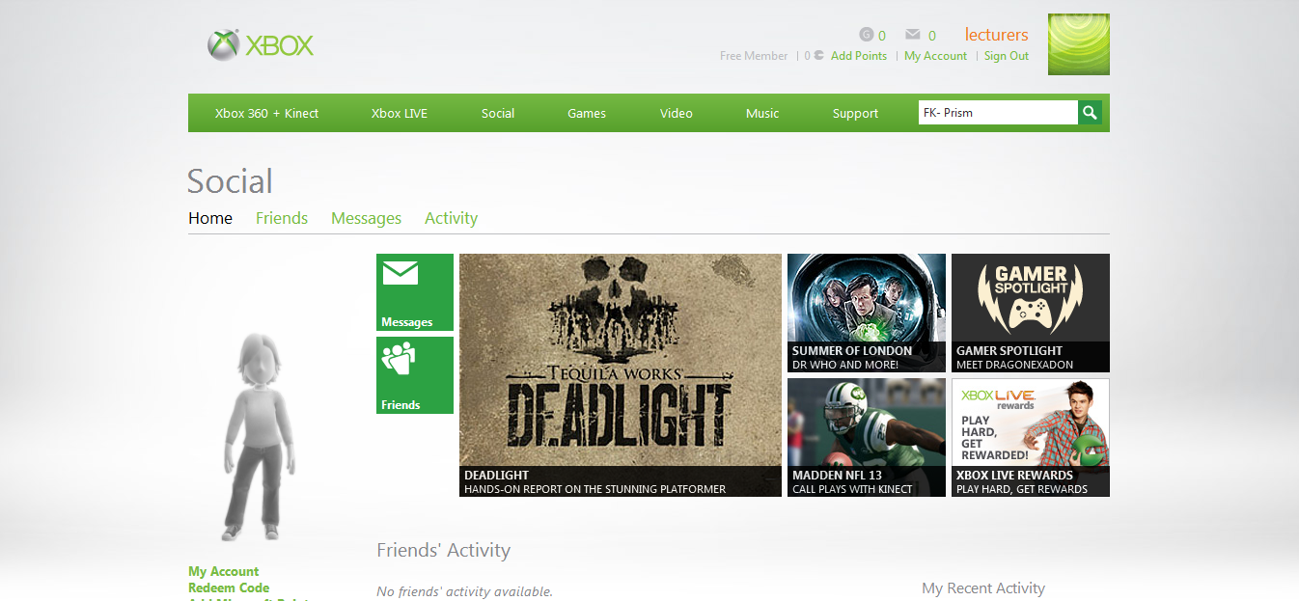Open the envelope messages icon in header
Screen dimensions: 1299x601
click(x=913, y=35)
